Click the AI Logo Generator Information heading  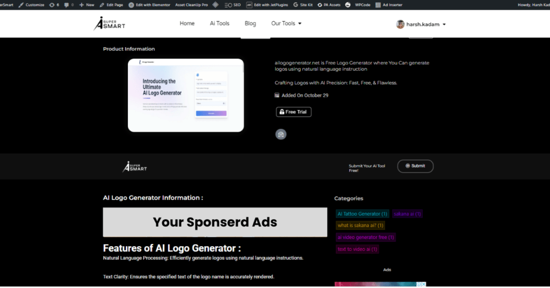153,198
